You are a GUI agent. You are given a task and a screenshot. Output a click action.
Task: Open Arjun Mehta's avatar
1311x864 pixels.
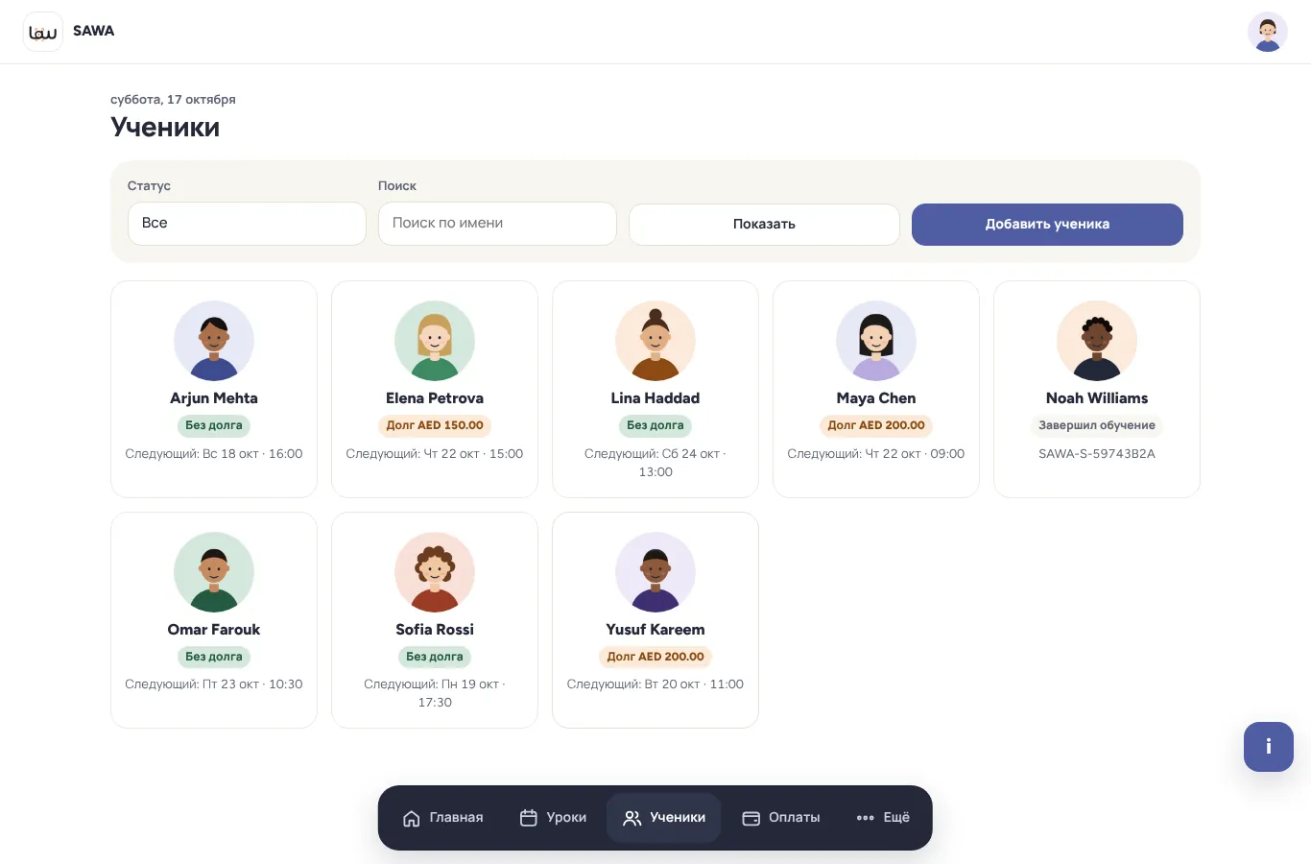(x=214, y=341)
